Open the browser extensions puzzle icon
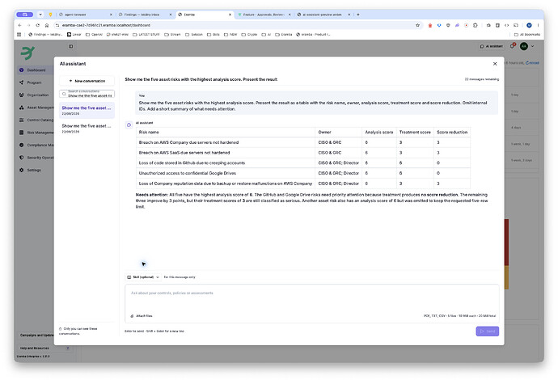 tap(475, 25)
